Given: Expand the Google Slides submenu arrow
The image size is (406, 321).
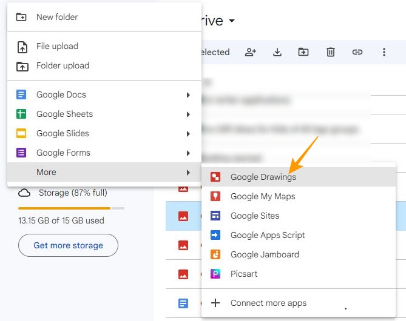Looking at the screenshot, I should pyautogui.click(x=188, y=134).
